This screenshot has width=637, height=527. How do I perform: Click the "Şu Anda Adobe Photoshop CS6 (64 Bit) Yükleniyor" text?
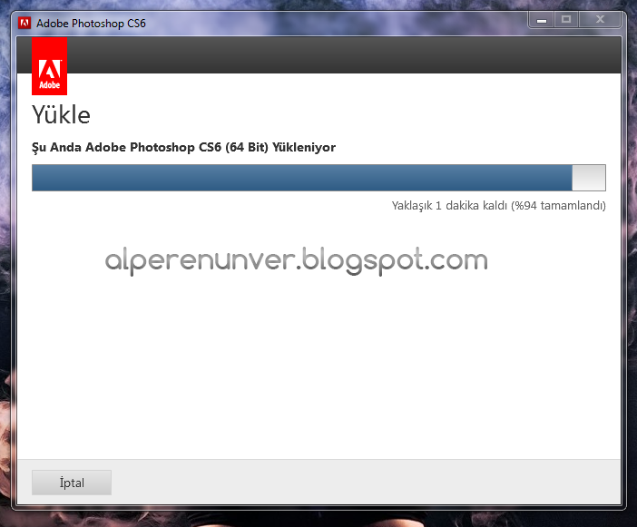pyautogui.click(x=183, y=147)
